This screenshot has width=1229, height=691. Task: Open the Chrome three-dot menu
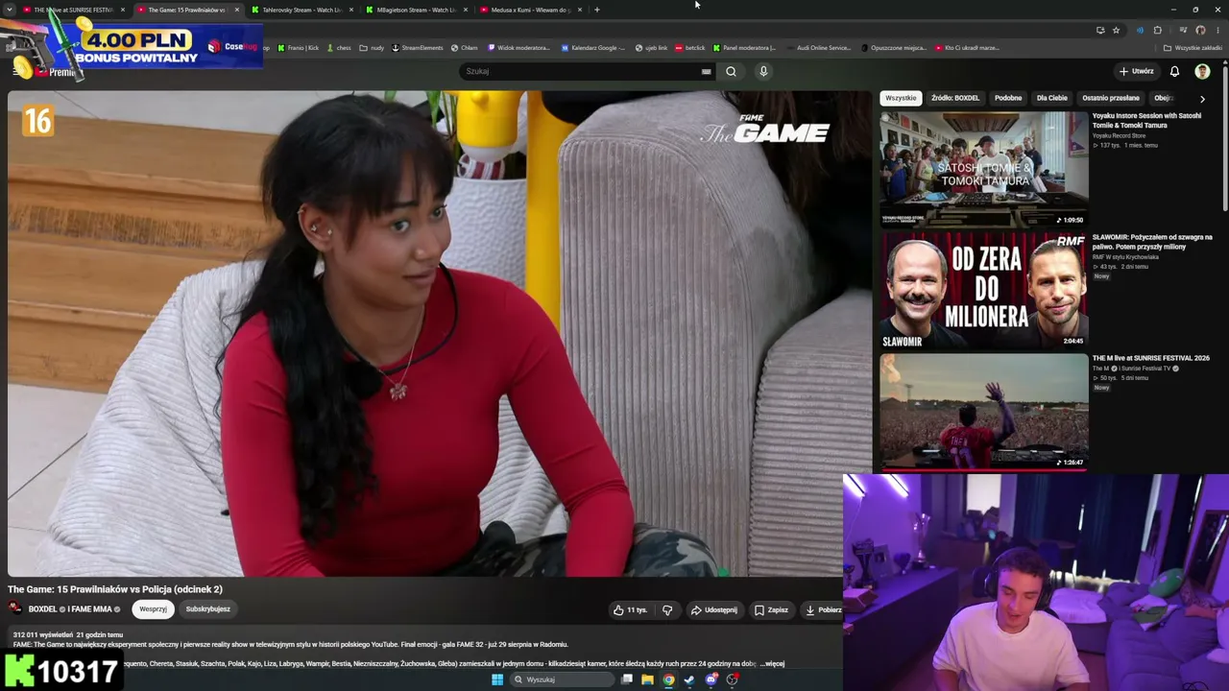pos(1217,30)
